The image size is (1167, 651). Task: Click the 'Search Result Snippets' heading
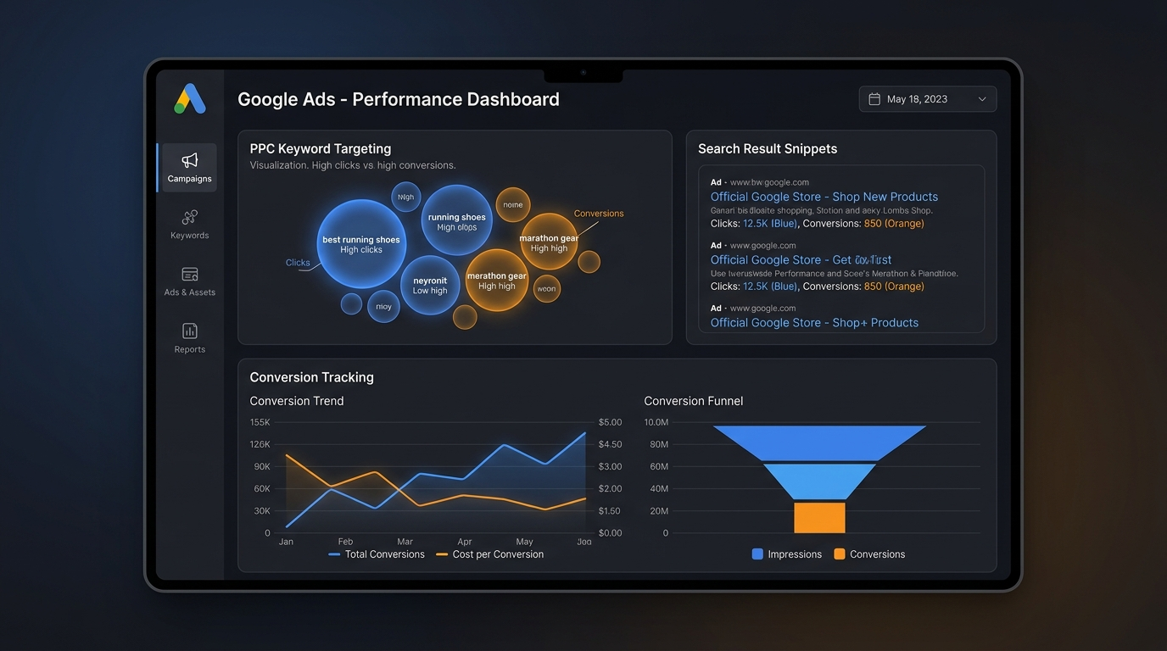[768, 149]
